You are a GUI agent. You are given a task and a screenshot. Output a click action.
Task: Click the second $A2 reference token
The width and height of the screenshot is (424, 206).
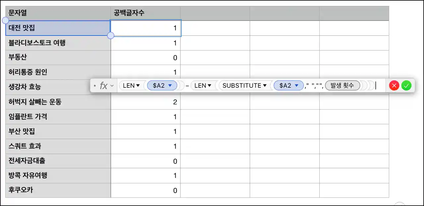pyautogui.click(x=289, y=85)
